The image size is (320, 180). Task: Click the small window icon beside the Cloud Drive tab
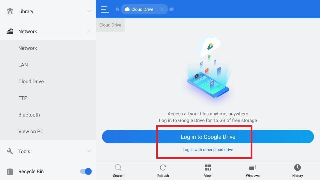171,9
